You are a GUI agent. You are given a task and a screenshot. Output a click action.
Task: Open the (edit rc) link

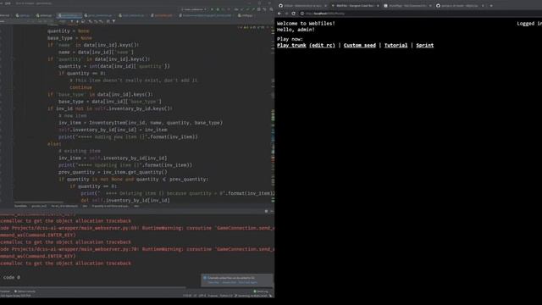(x=322, y=45)
